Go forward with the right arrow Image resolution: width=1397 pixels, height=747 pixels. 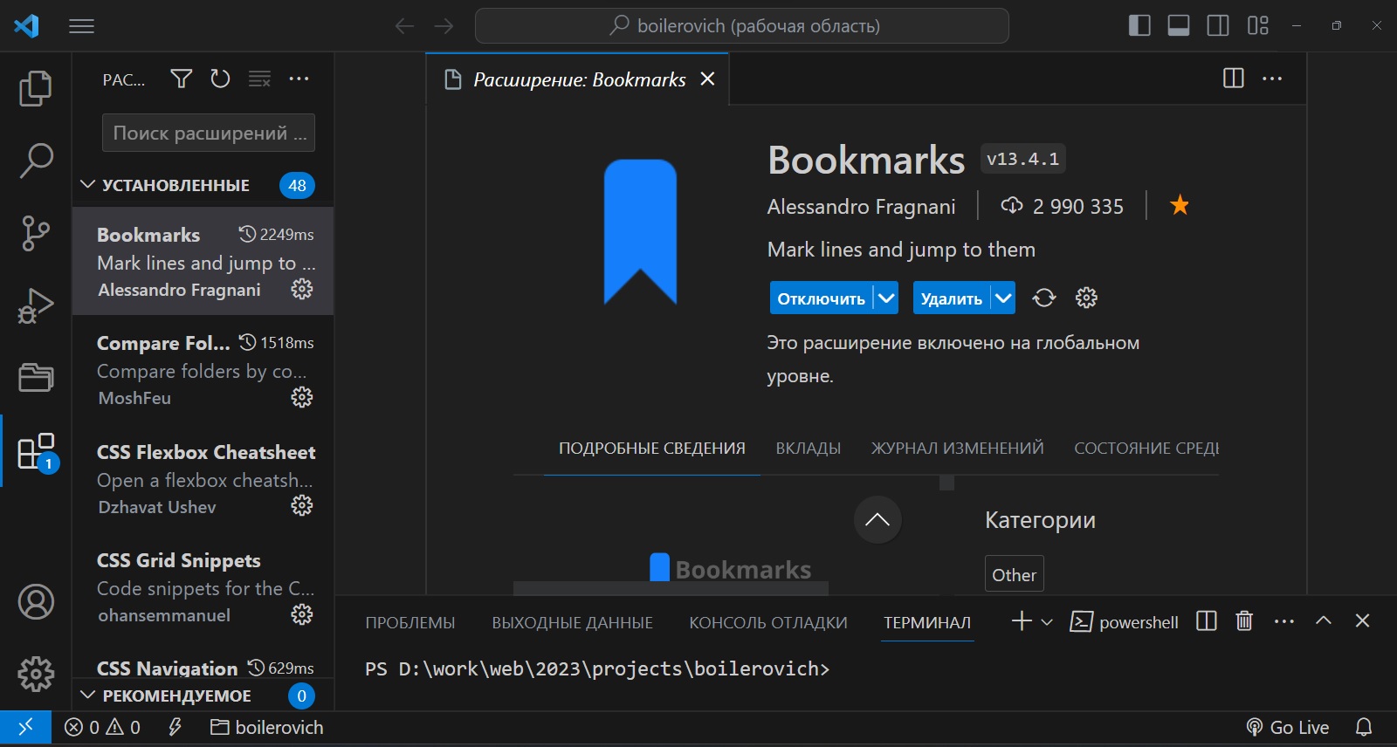click(444, 26)
